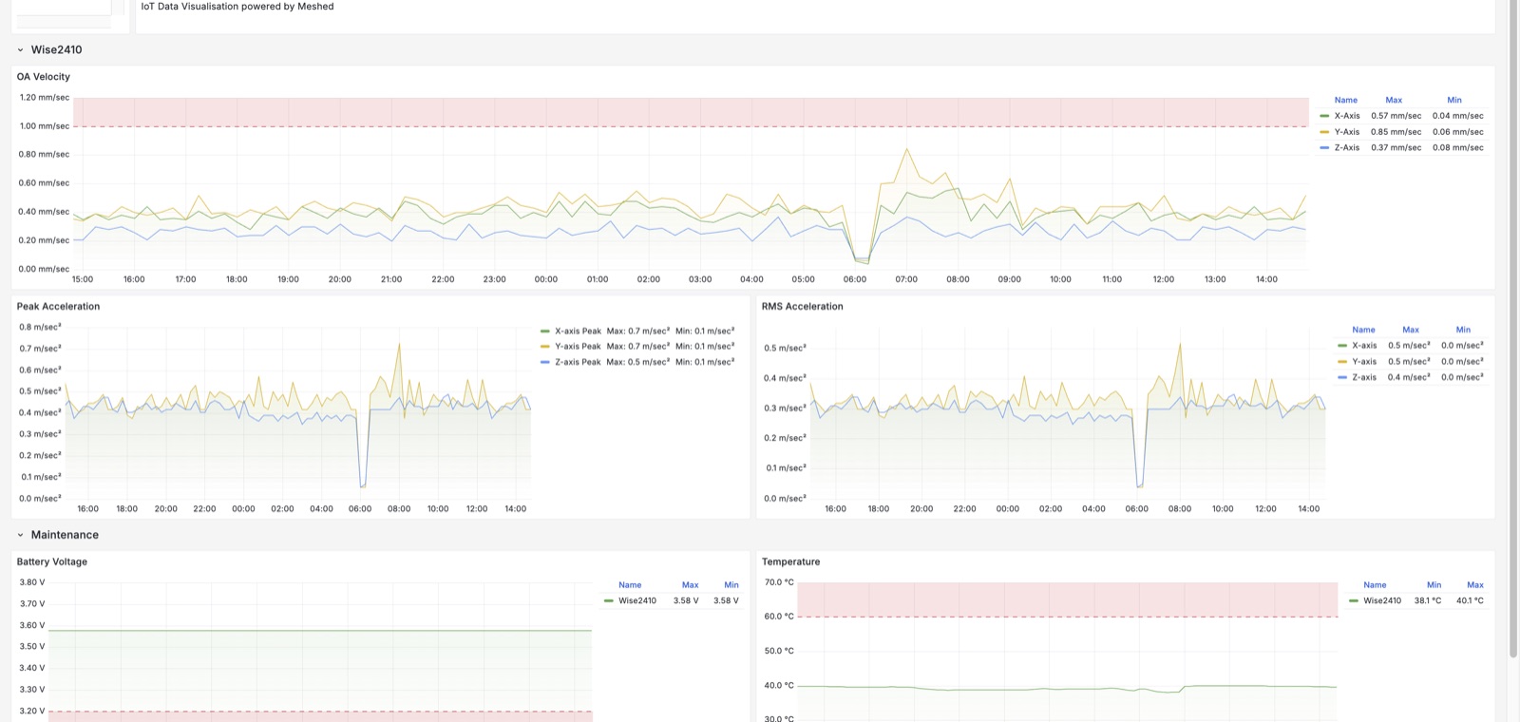Toggle Z-axis series in RMS Acceleration legend
This screenshot has width=1520, height=722.
point(1364,378)
